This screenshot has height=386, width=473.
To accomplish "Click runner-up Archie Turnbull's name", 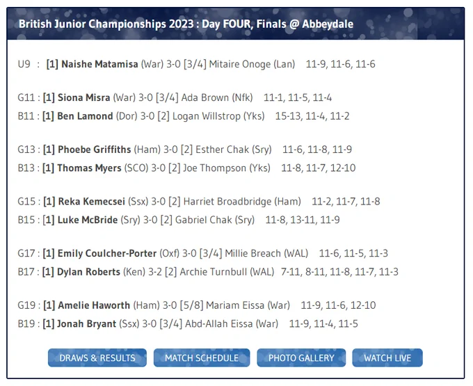I will coord(214,272).
